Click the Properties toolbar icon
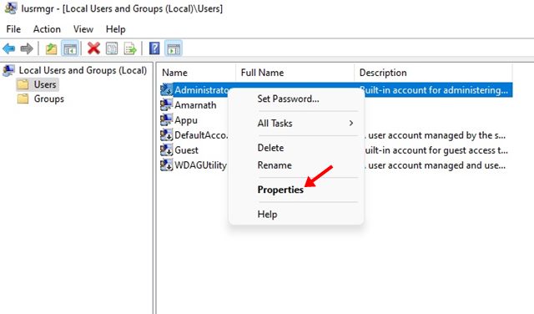The image size is (534, 314). tap(112, 48)
